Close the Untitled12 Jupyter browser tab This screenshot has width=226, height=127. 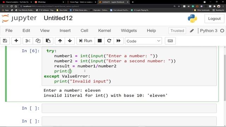pos(127,2)
